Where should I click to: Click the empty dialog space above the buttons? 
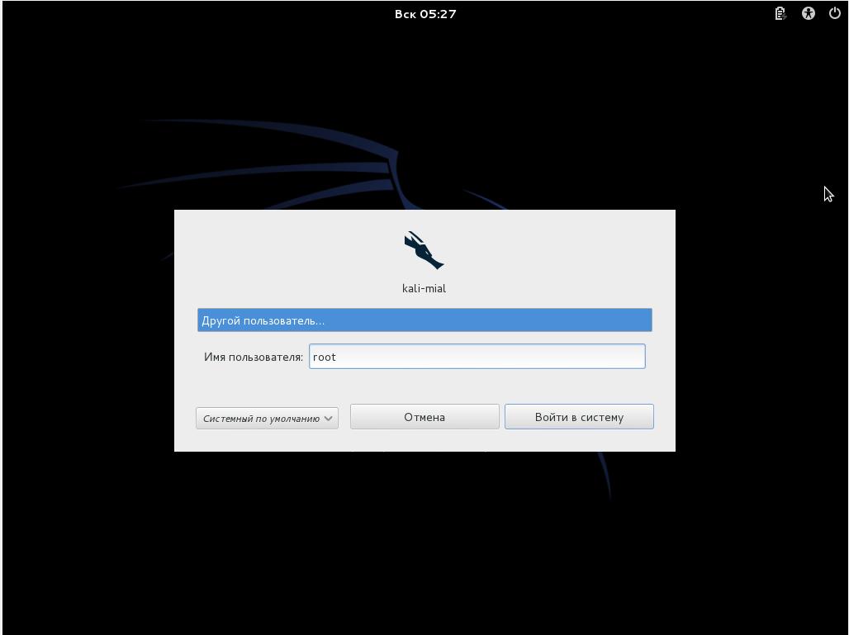[x=424, y=386]
